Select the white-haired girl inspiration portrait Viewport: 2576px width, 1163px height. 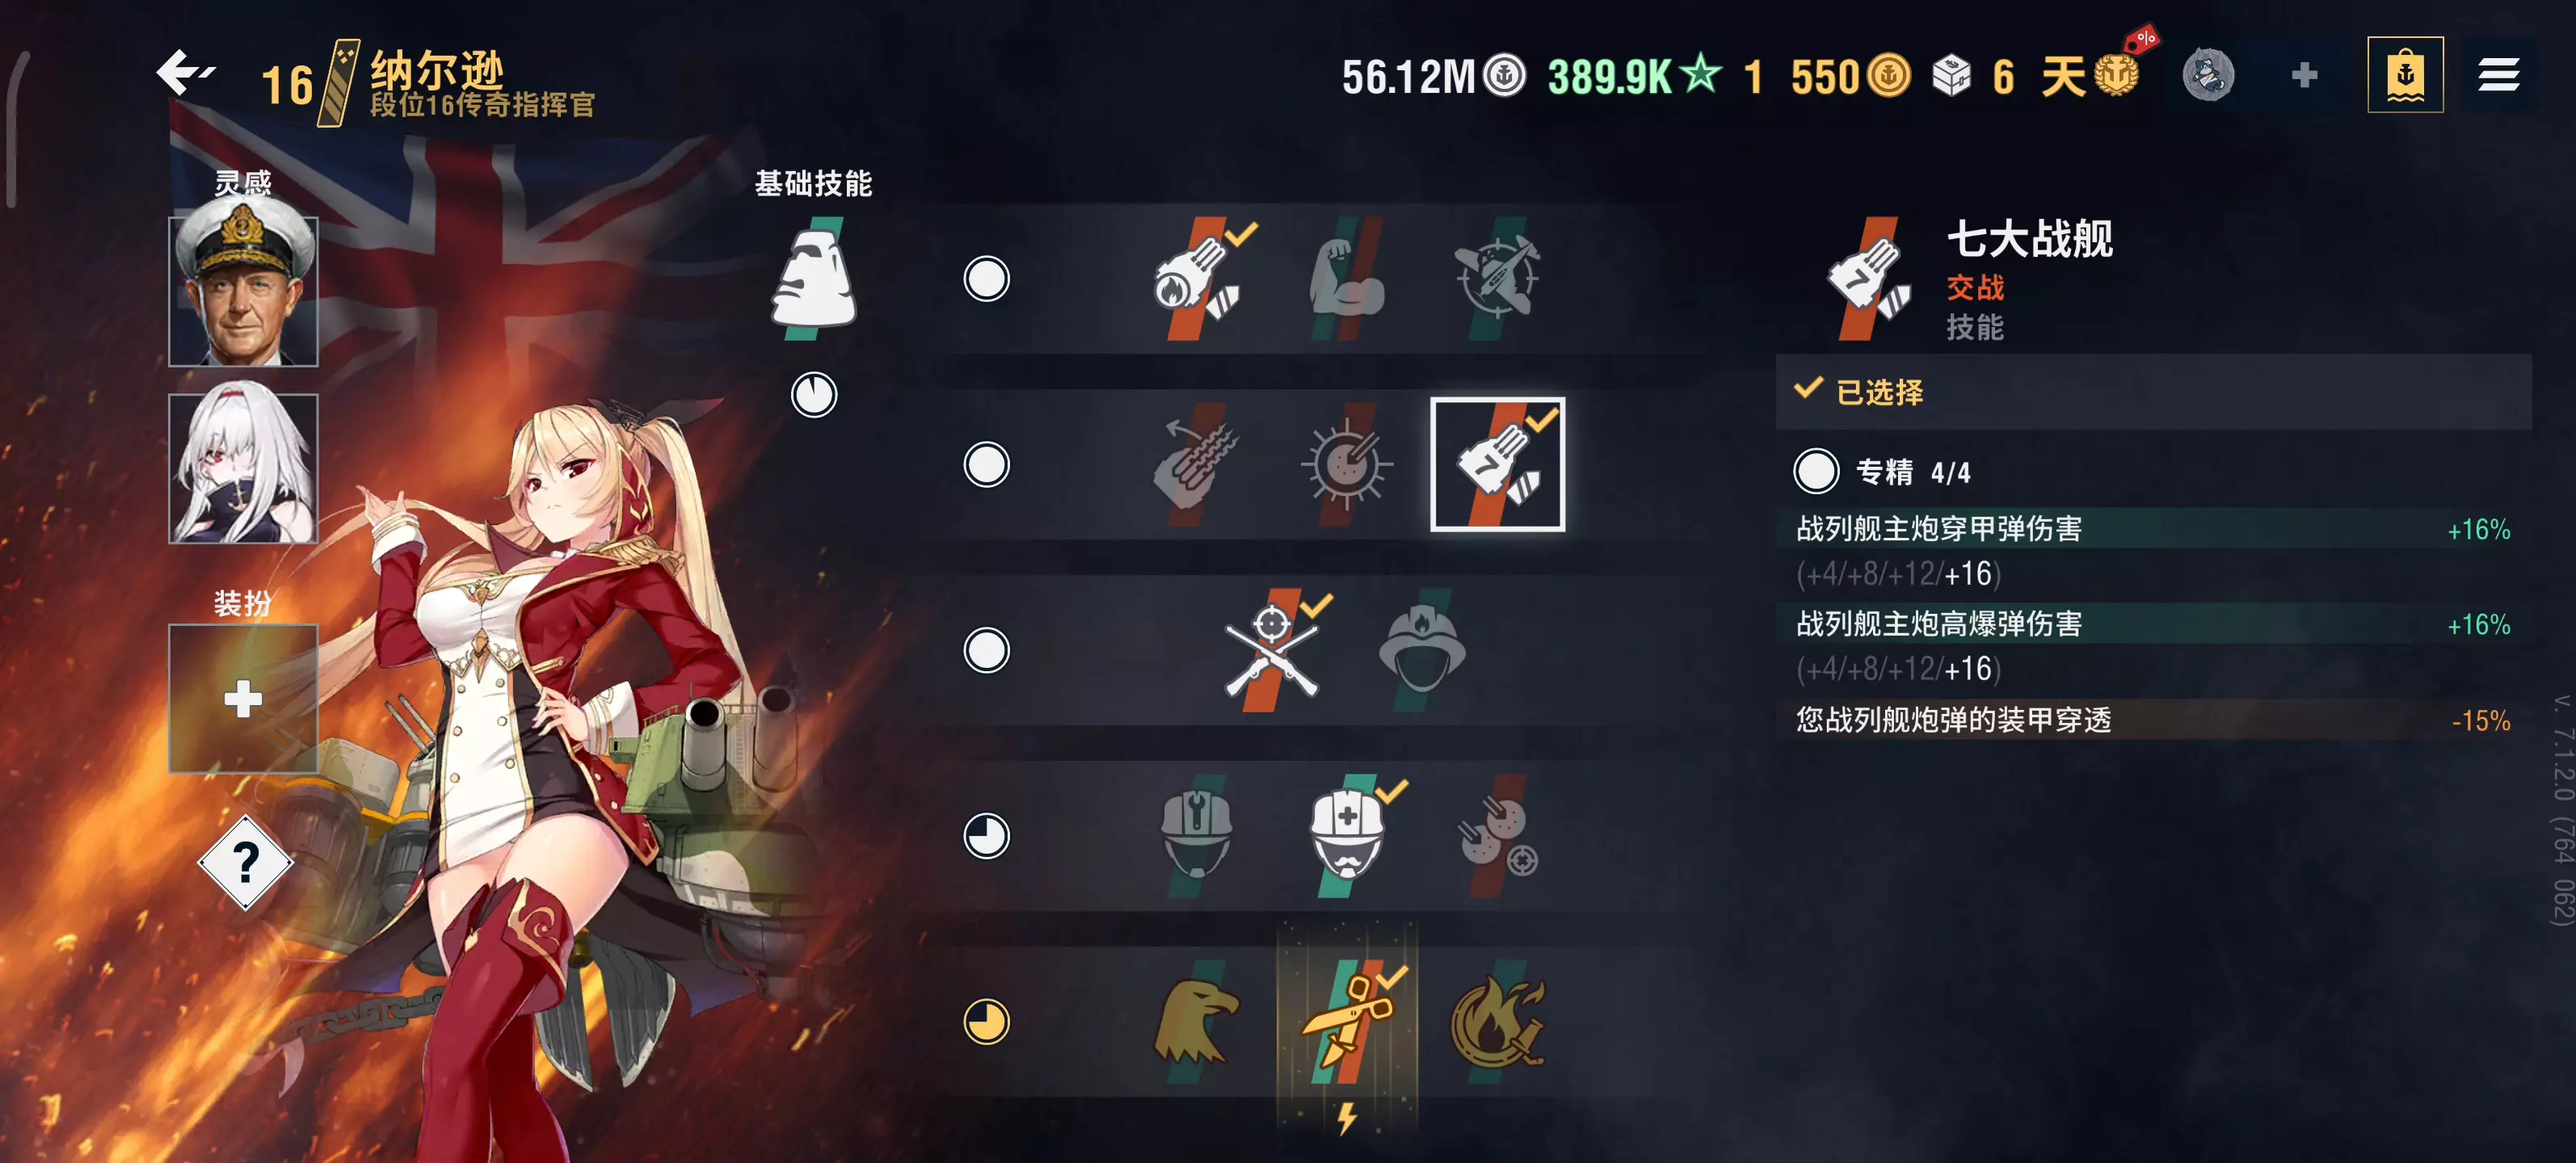(x=243, y=468)
